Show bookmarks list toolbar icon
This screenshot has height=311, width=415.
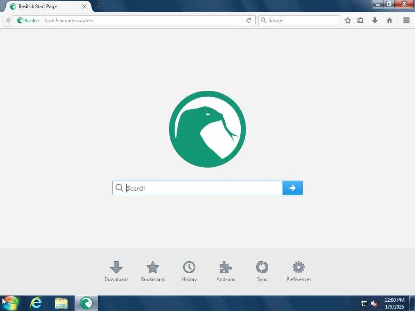point(360,20)
